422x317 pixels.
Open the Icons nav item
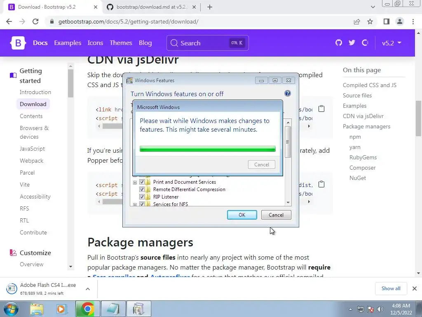coord(95,43)
